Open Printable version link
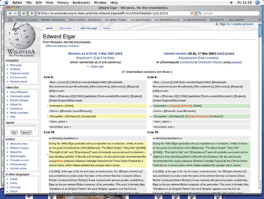 click(19, 160)
